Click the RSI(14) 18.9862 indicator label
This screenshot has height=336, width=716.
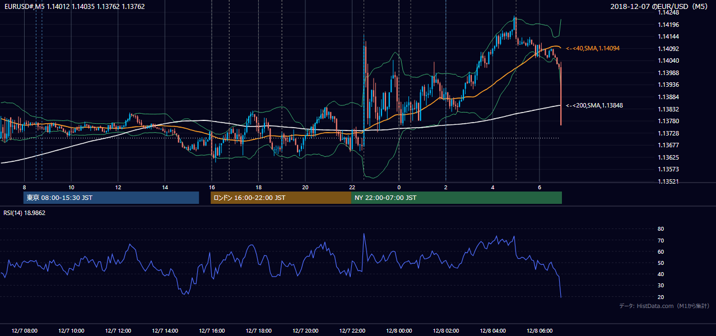point(25,213)
